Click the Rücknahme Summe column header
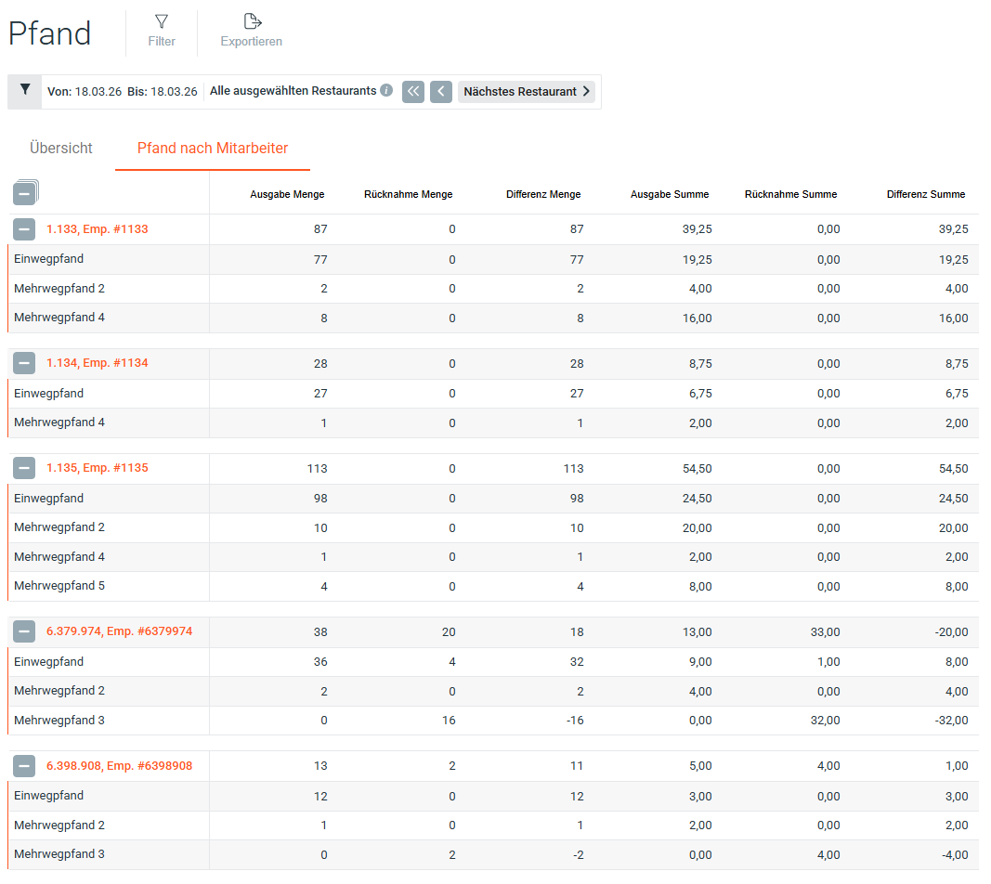Screen dimensions: 991x884 [790, 195]
